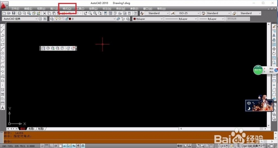Click the vertical scrollbar down arrow of the canvas
This screenshot has width=278, height=148.
pos(269,125)
